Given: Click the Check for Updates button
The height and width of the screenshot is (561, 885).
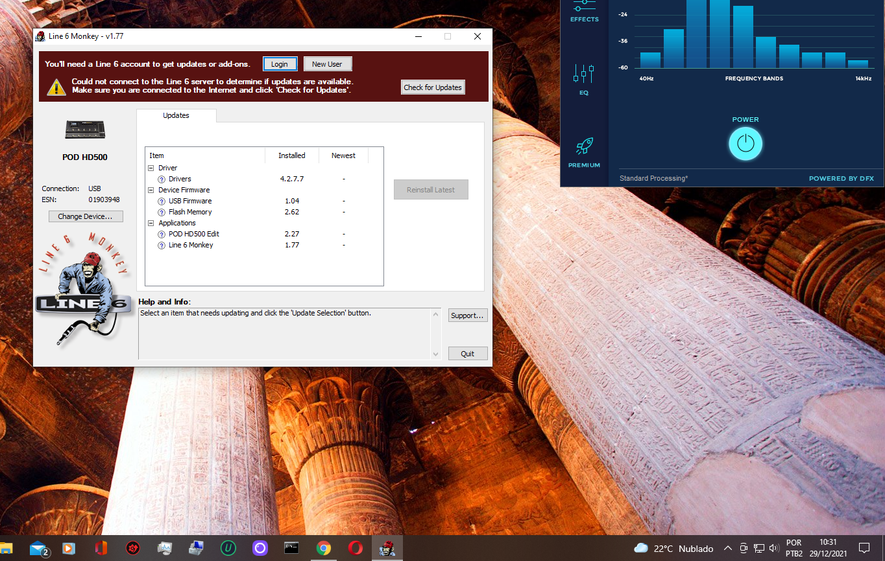Looking at the screenshot, I should tap(433, 87).
